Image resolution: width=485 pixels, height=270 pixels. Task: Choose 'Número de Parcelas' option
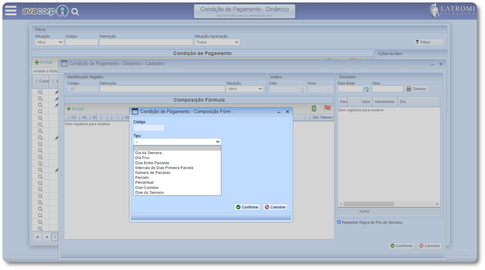(152, 173)
